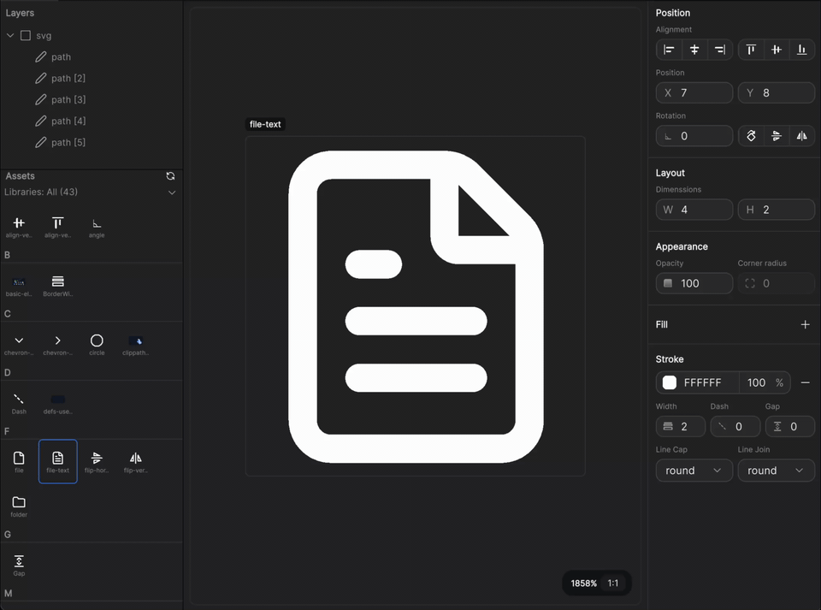Image resolution: width=821 pixels, height=610 pixels.
Task: Click align horizontal center icon
Action: click(694, 50)
